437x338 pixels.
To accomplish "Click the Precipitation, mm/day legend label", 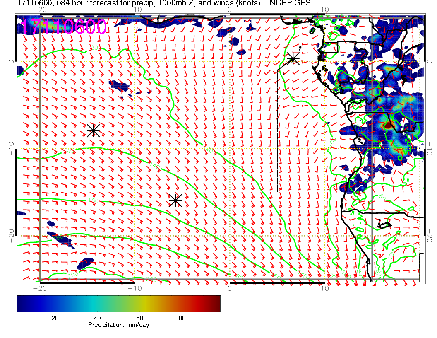I will tap(118, 325).
